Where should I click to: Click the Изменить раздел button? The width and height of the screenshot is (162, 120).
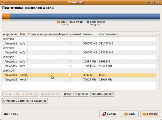pos(76,94)
